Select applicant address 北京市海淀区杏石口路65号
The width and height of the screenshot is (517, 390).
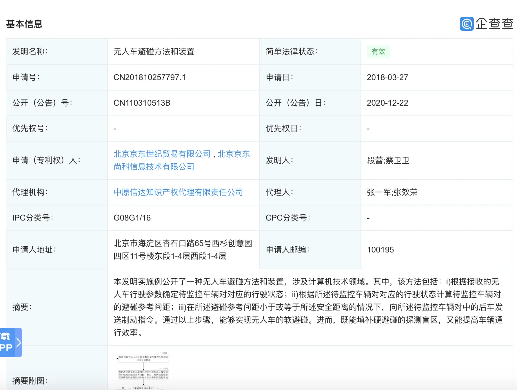(x=183, y=250)
